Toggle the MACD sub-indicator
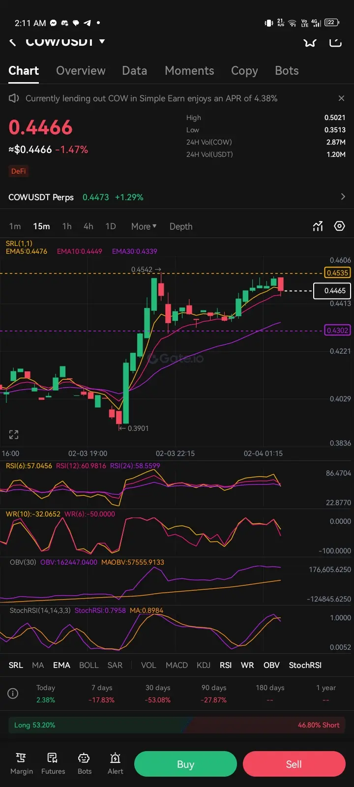This screenshot has width=354, height=787. tap(177, 665)
